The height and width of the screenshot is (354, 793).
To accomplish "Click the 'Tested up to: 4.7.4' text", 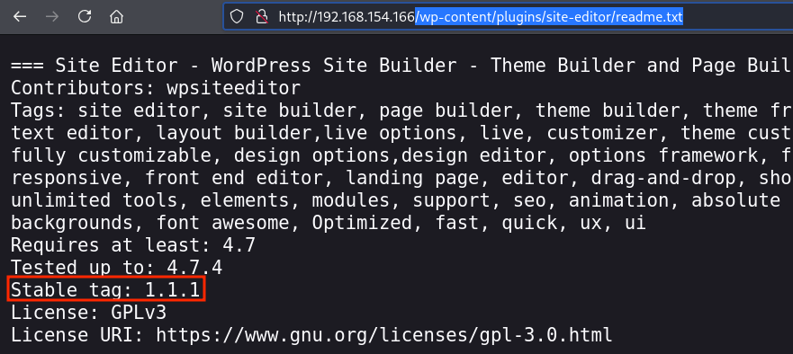I will [x=116, y=268].
